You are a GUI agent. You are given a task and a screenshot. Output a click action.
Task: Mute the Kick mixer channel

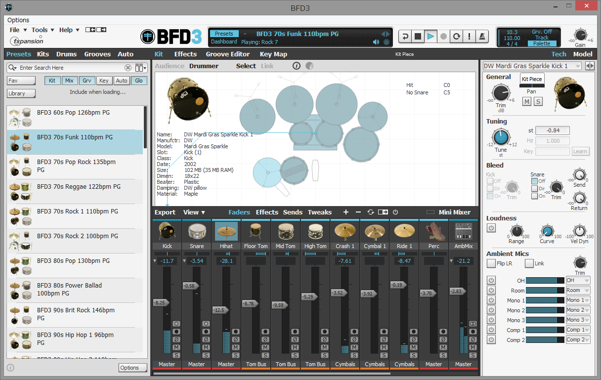point(176,347)
